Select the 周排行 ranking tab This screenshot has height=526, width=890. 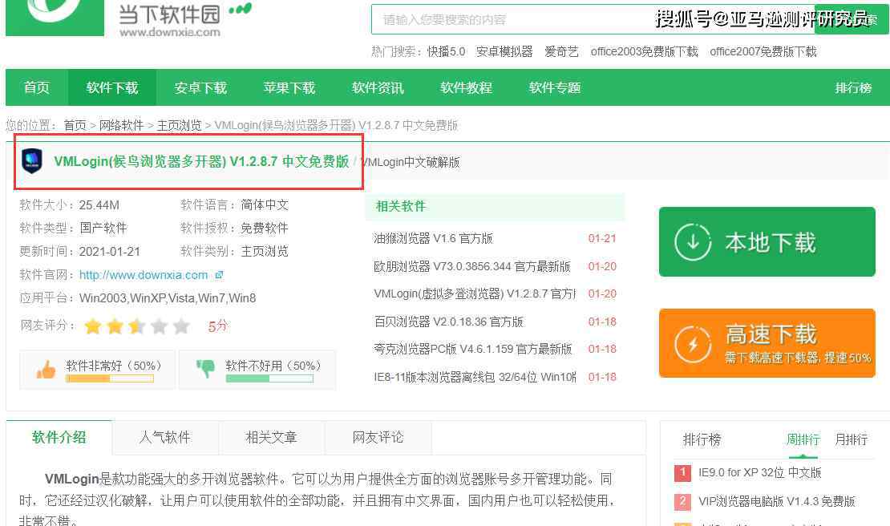pyautogui.click(x=803, y=439)
